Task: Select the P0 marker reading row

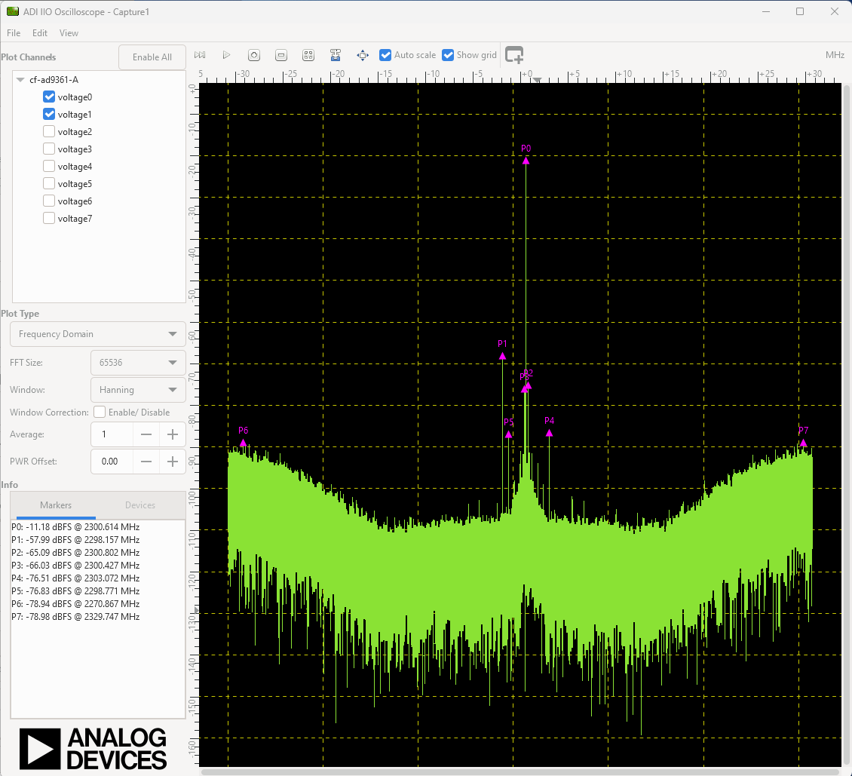Action: (x=75, y=527)
